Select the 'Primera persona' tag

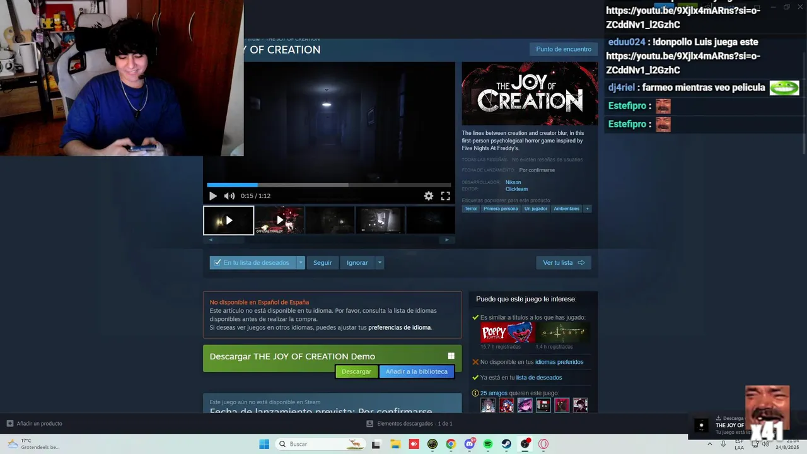click(x=501, y=209)
